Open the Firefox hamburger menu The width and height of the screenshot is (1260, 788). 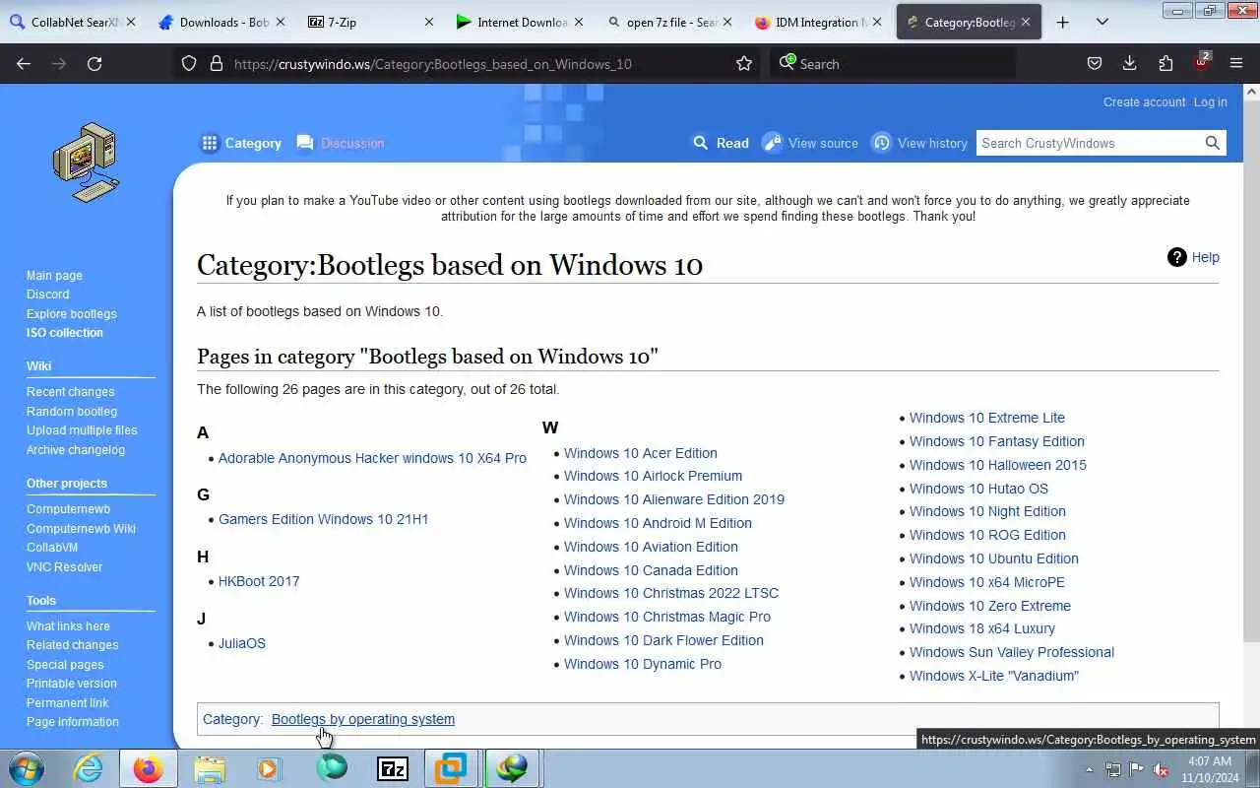[1236, 63]
